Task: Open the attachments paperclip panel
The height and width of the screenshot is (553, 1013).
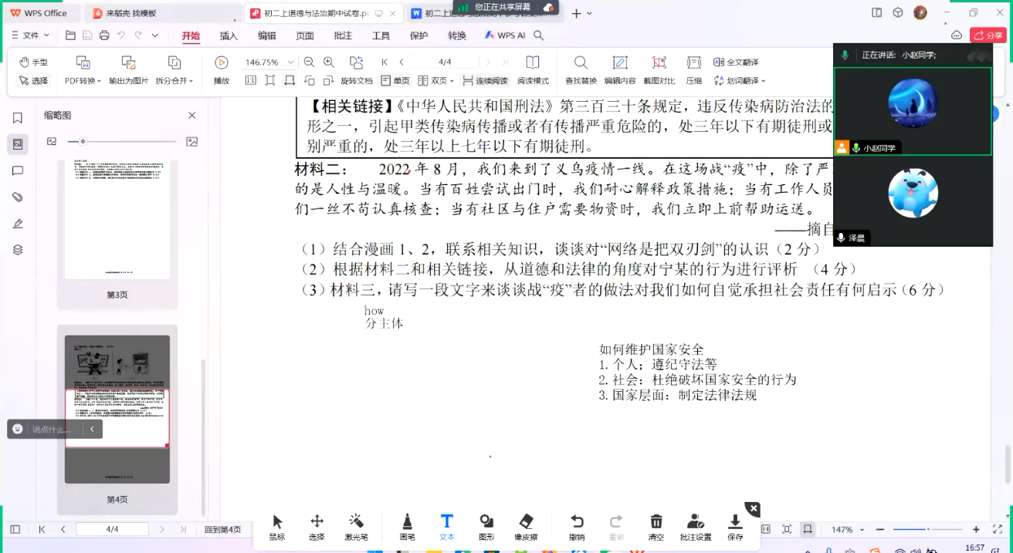Action: [x=18, y=197]
